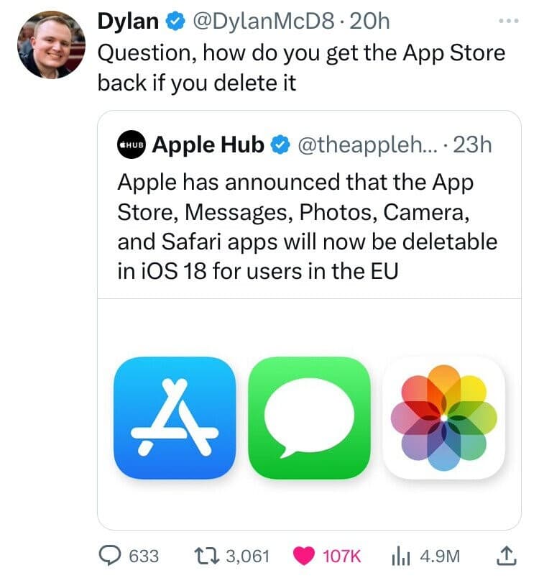Reply using the comment bubble icon

pyautogui.click(x=109, y=556)
